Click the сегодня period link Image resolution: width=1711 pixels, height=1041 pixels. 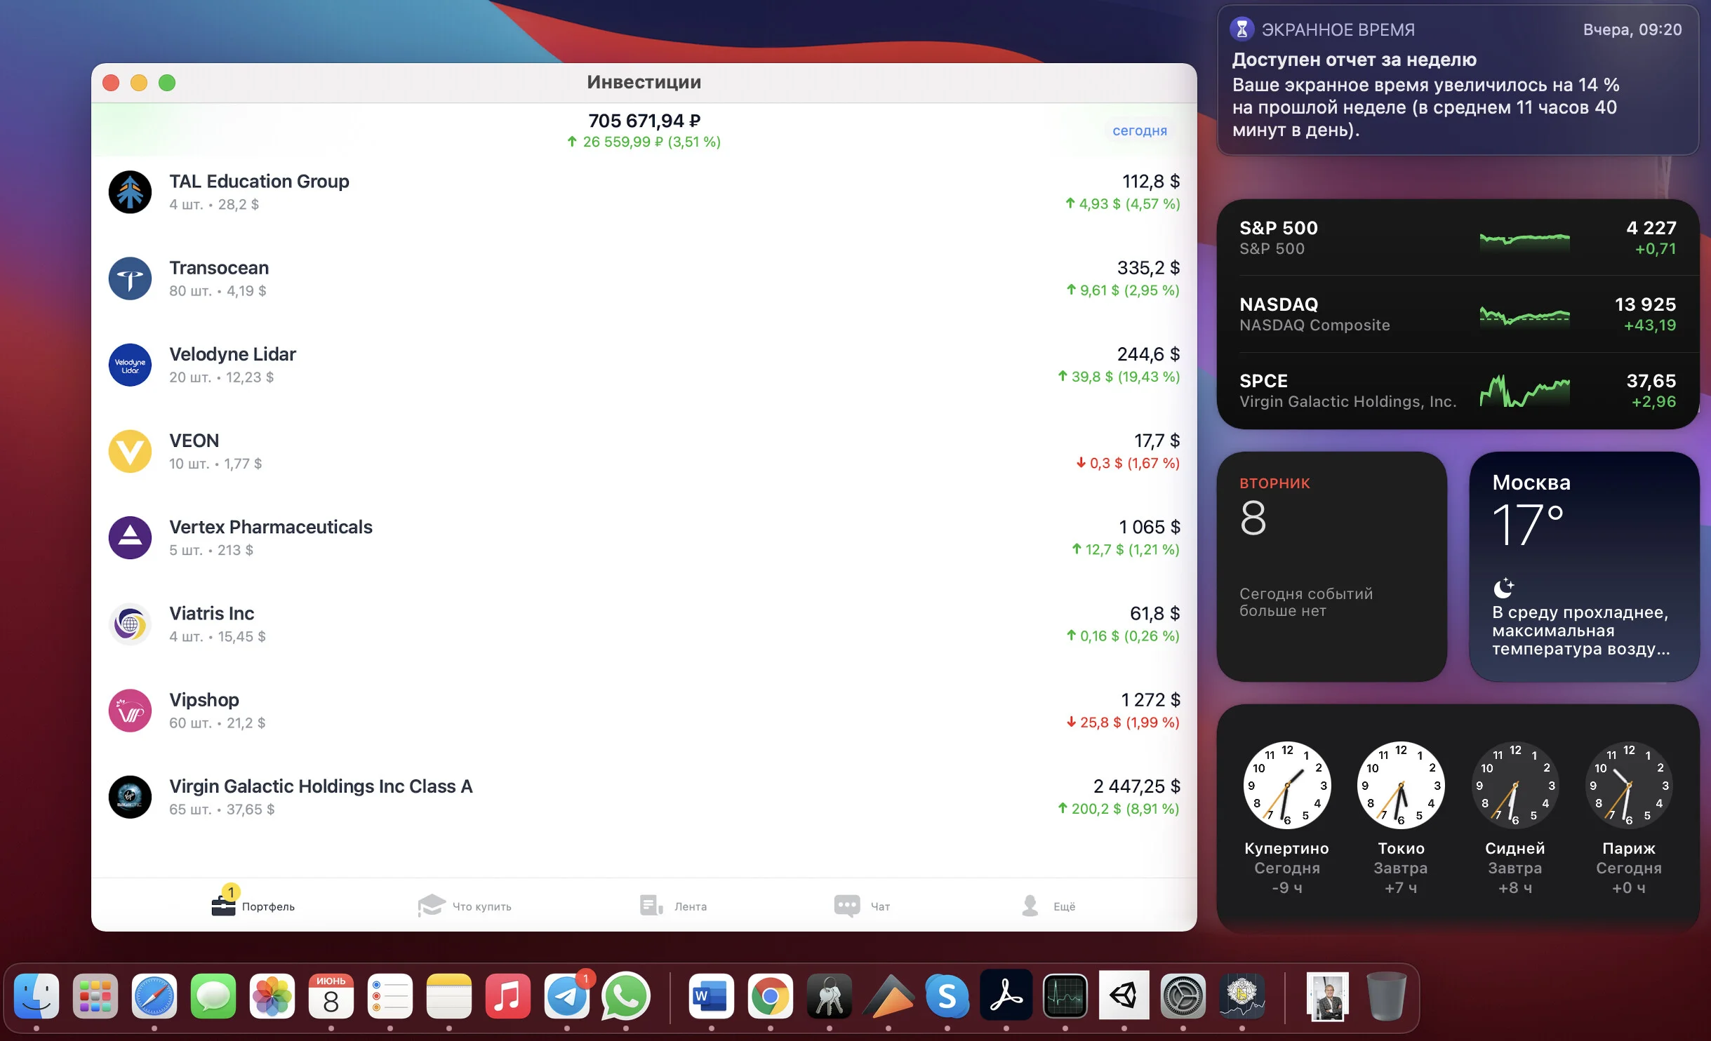[x=1140, y=130]
